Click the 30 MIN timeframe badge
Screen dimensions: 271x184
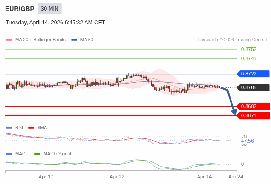click(x=50, y=9)
